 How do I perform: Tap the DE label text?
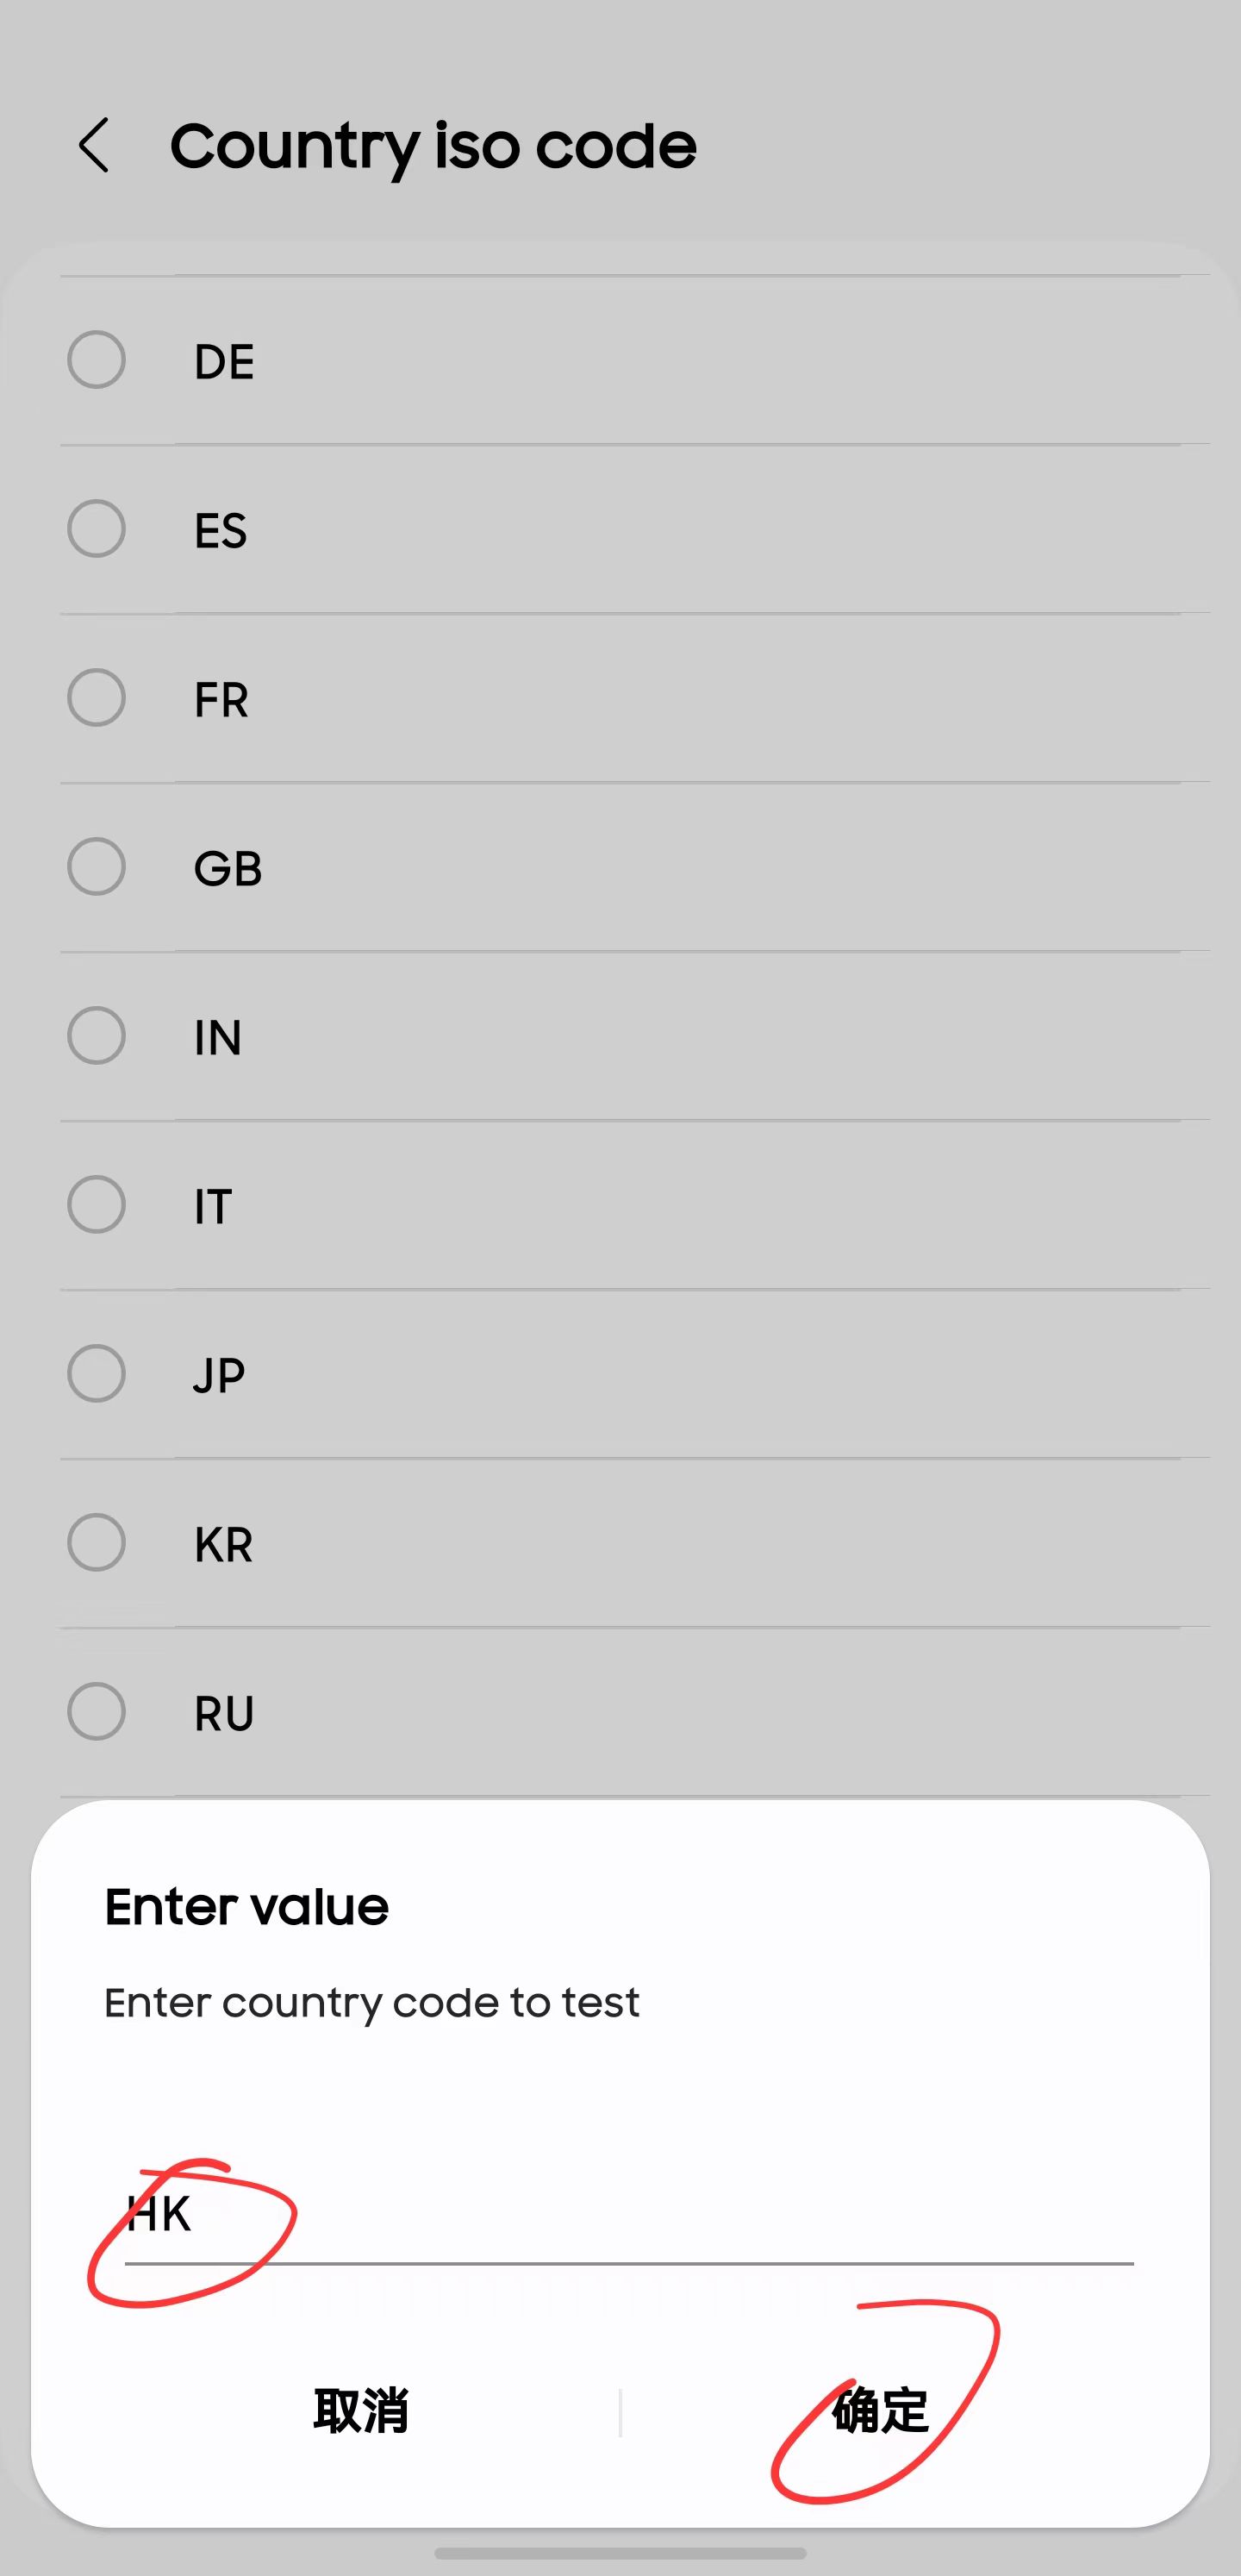pos(224,361)
